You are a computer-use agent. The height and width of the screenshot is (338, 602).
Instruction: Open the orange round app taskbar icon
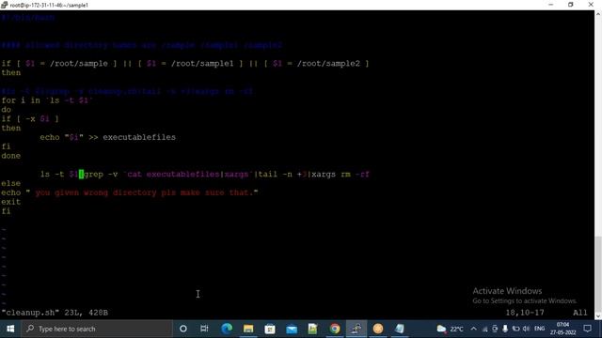[x=378, y=329]
